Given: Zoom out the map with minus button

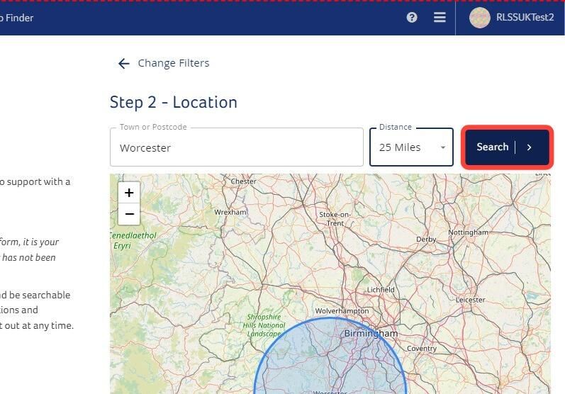Looking at the screenshot, I should pyautogui.click(x=129, y=214).
